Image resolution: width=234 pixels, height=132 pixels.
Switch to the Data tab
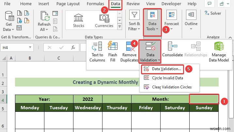115,4
